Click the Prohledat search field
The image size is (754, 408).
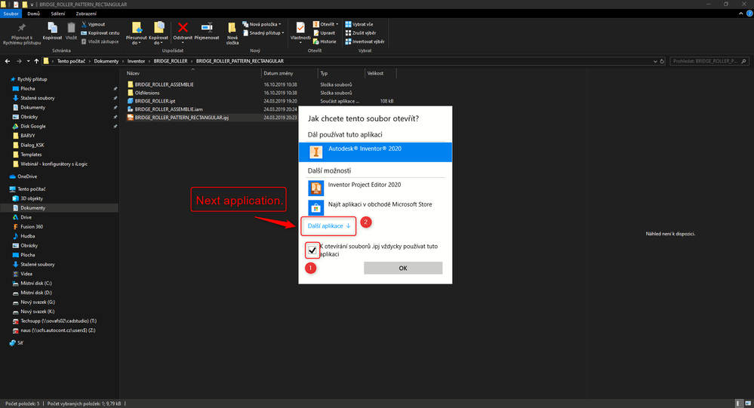click(x=709, y=61)
